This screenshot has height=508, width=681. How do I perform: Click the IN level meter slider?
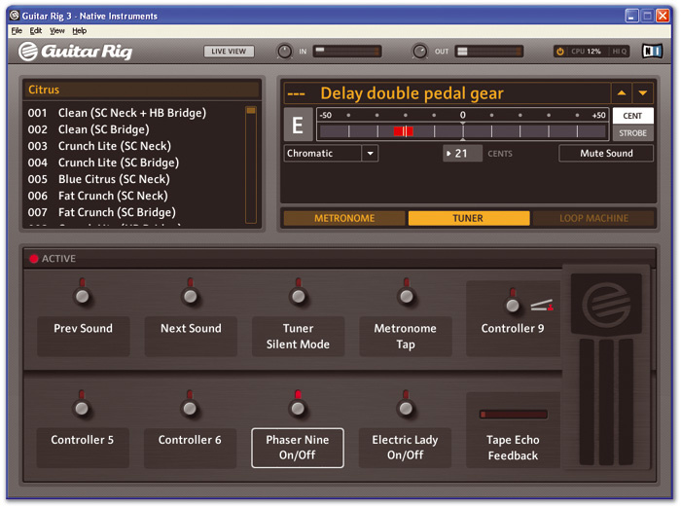347,52
